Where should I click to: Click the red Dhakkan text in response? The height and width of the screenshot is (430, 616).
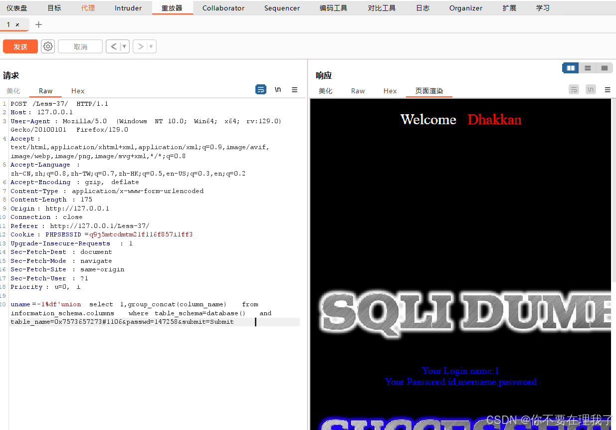[x=495, y=120]
